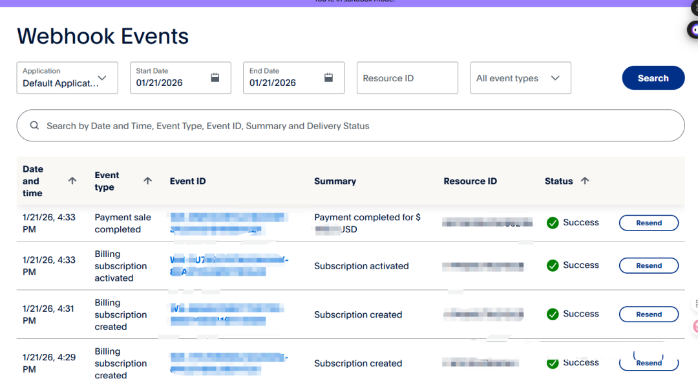
Task: Click the magnifier icon in search bar
Action: [x=35, y=126]
